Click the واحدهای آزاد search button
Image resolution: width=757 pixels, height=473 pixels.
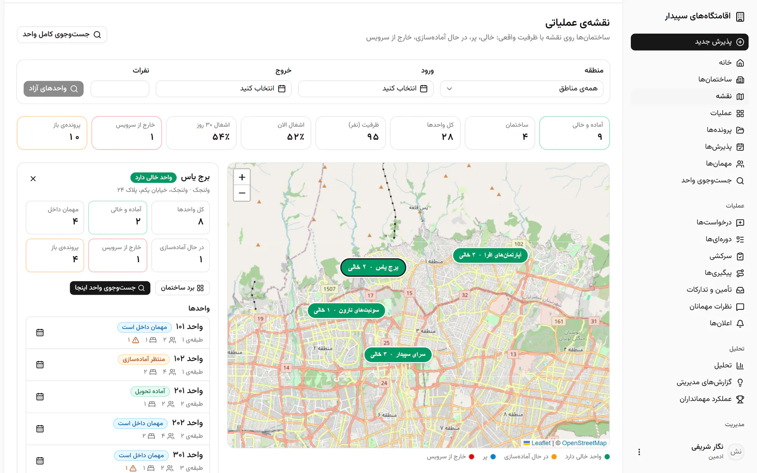click(x=54, y=89)
